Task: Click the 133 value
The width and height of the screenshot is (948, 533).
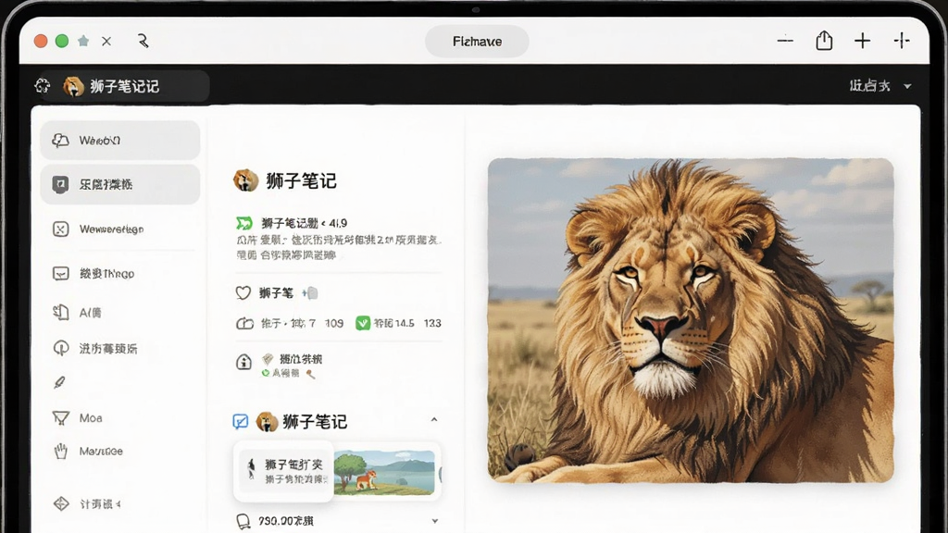Action: click(432, 323)
